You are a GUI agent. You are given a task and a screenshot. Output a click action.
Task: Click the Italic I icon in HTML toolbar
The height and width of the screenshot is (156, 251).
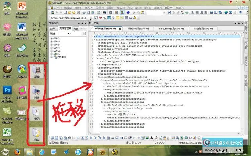click(x=61, y=138)
